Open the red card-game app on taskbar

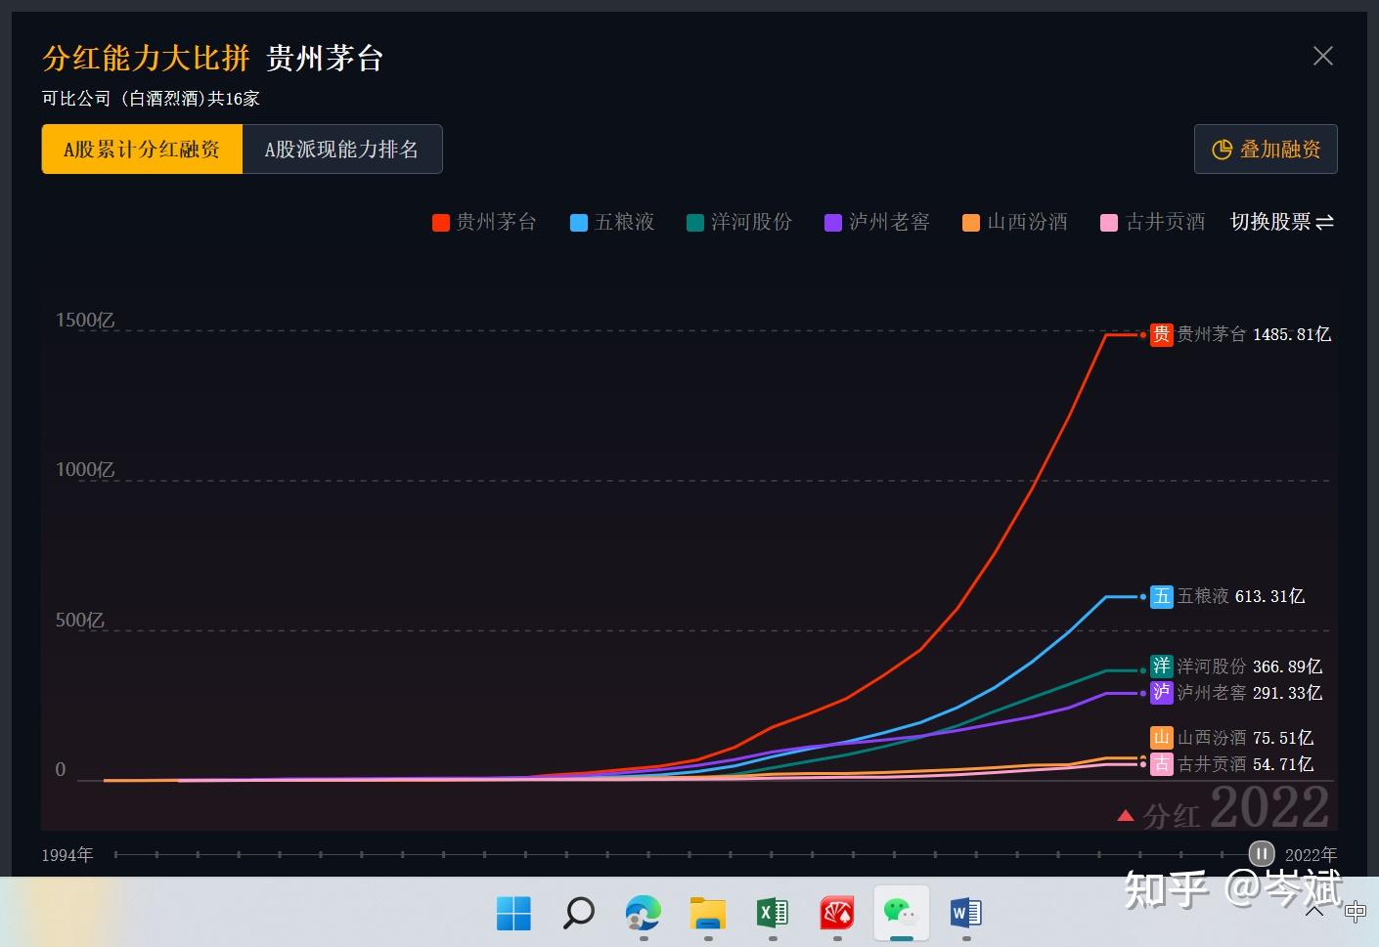pos(837,914)
